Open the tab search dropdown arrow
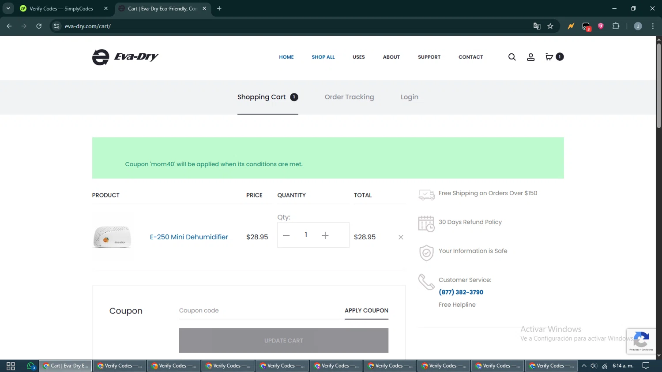662x372 pixels. [8, 8]
